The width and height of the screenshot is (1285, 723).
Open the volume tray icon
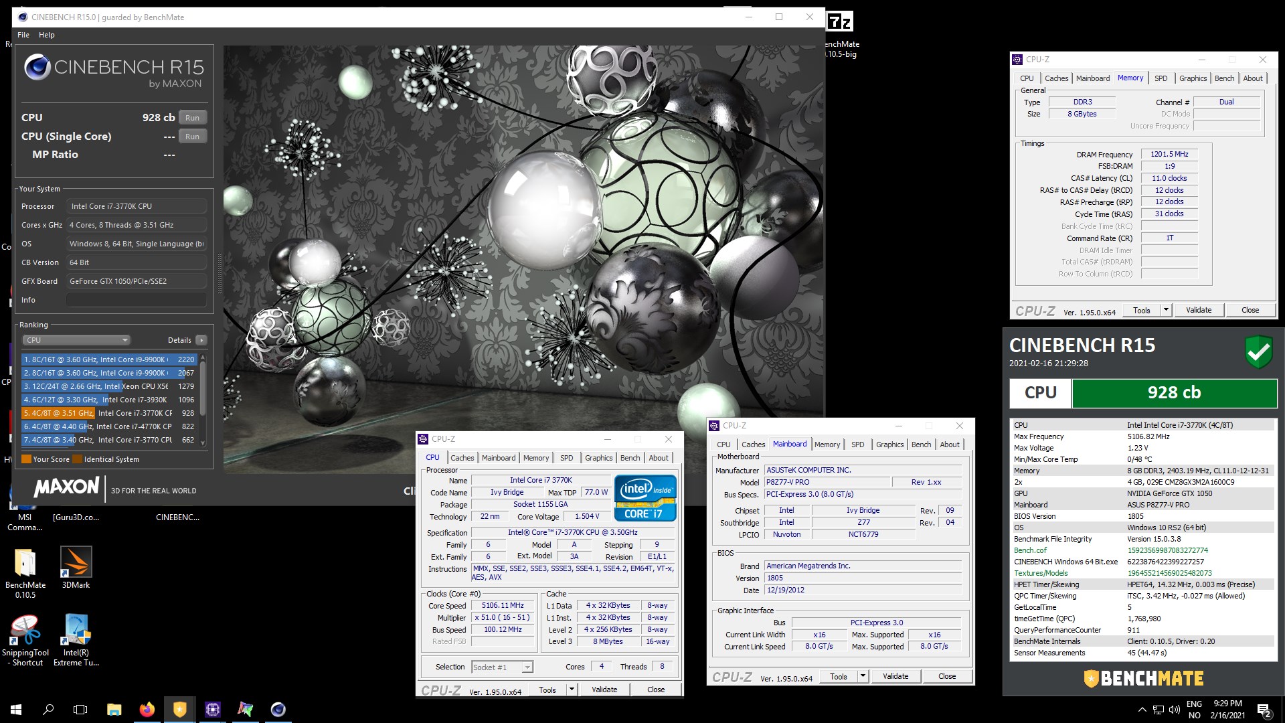pos(1175,710)
